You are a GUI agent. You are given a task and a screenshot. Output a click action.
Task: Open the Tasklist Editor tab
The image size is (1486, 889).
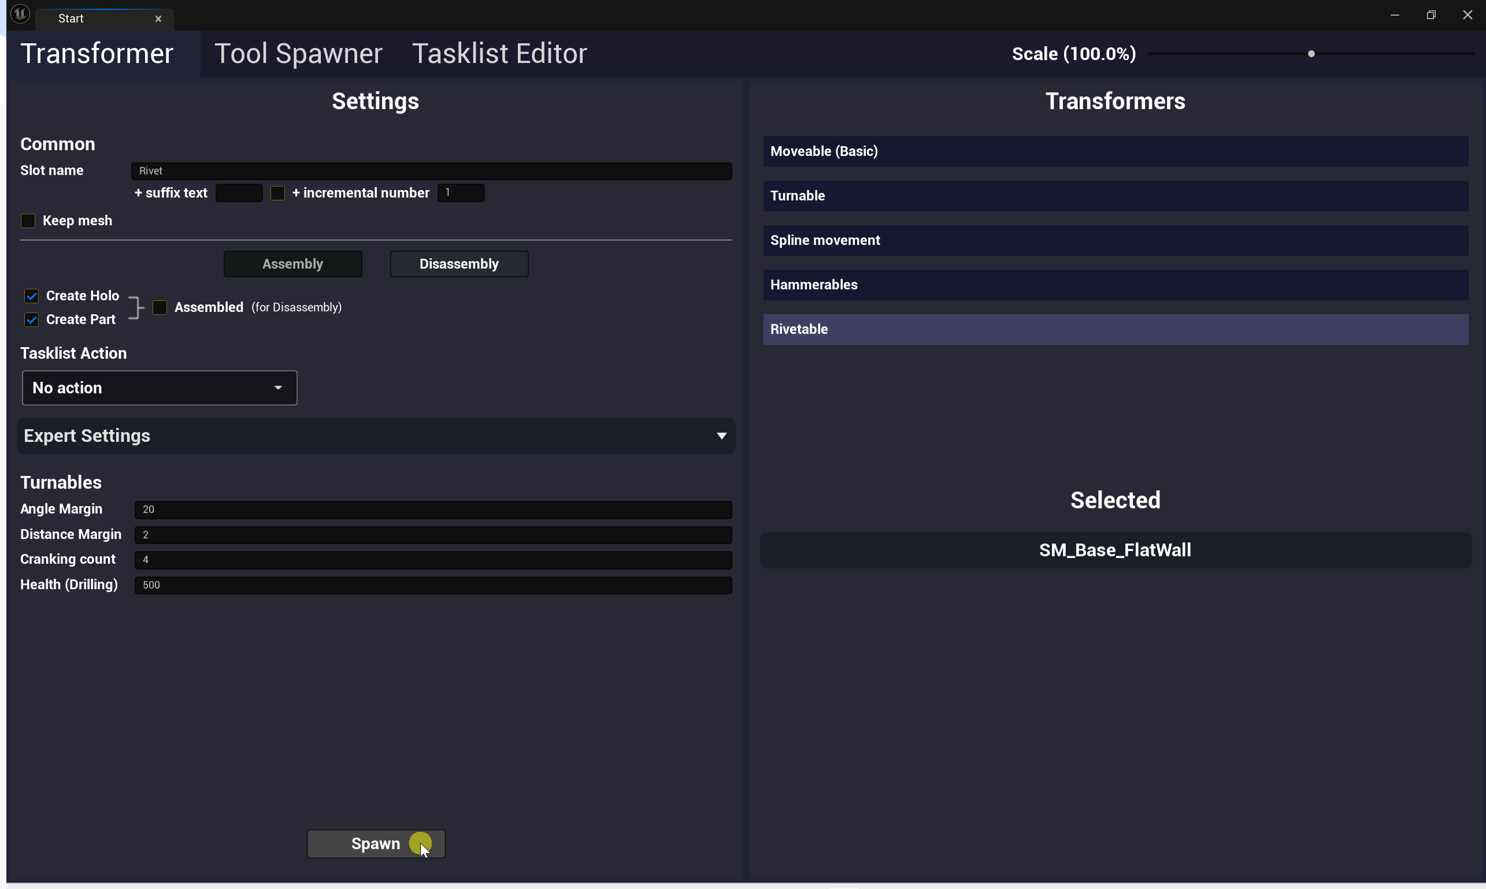499,54
